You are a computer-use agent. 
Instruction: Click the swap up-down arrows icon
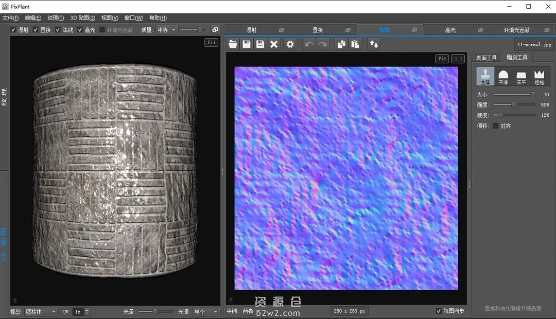pos(374,44)
